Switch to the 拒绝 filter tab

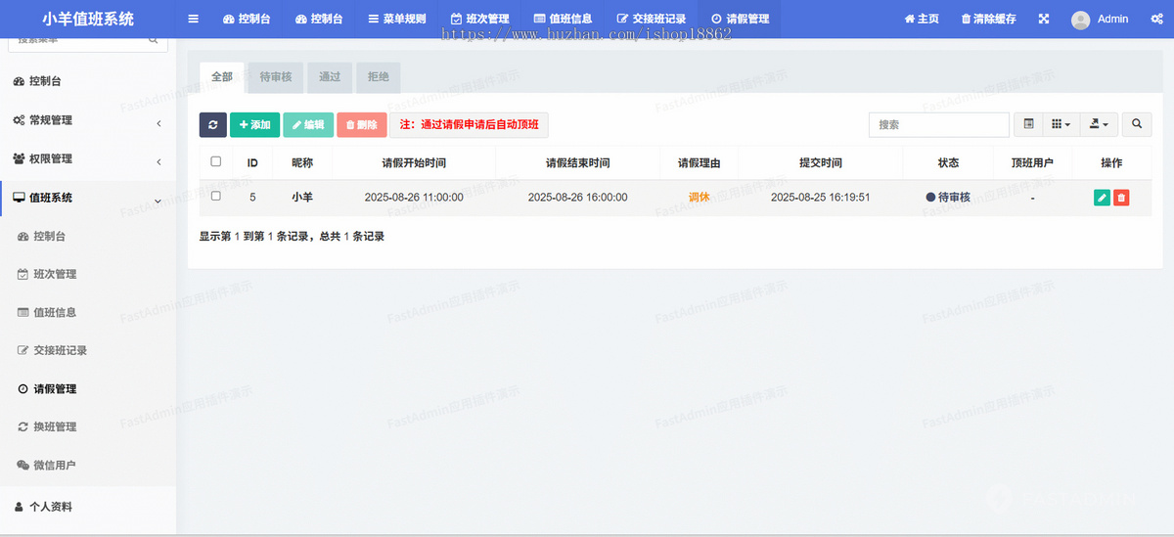[x=379, y=77]
